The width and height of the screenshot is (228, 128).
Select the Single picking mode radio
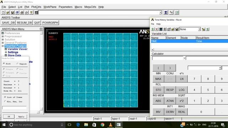4,69
